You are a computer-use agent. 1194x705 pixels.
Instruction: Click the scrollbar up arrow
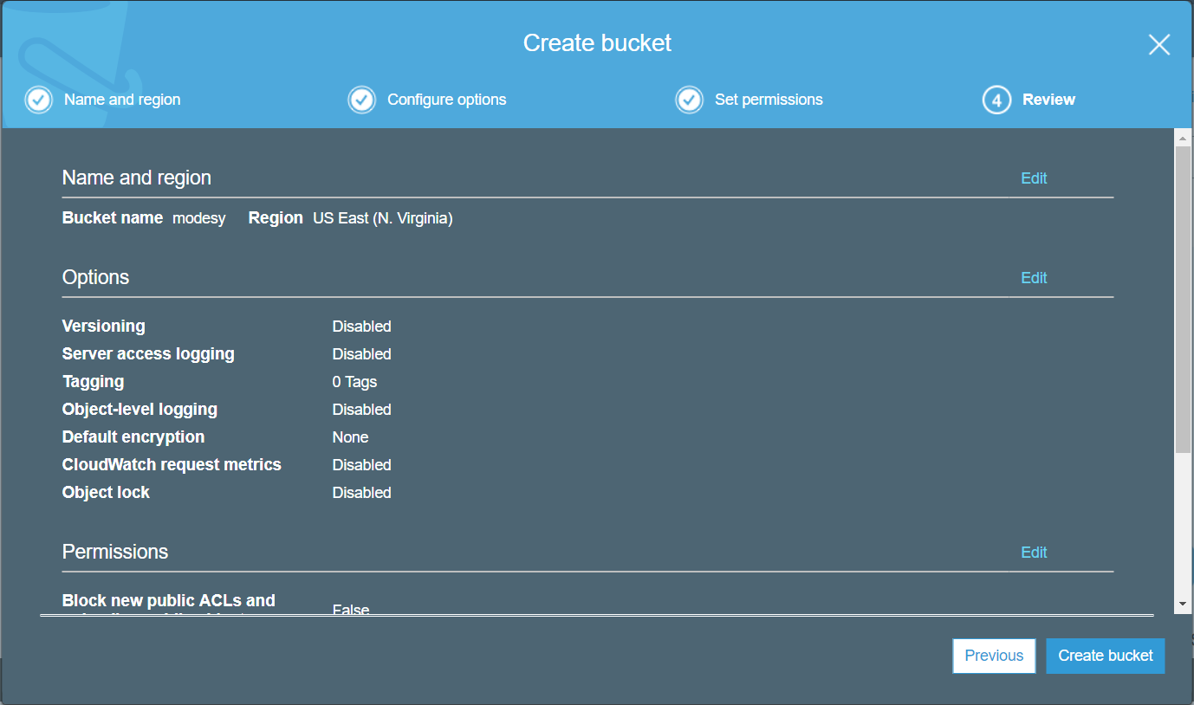tap(1183, 138)
